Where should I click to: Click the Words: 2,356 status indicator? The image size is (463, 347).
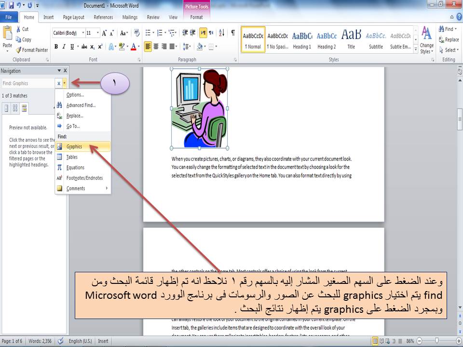point(40,341)
